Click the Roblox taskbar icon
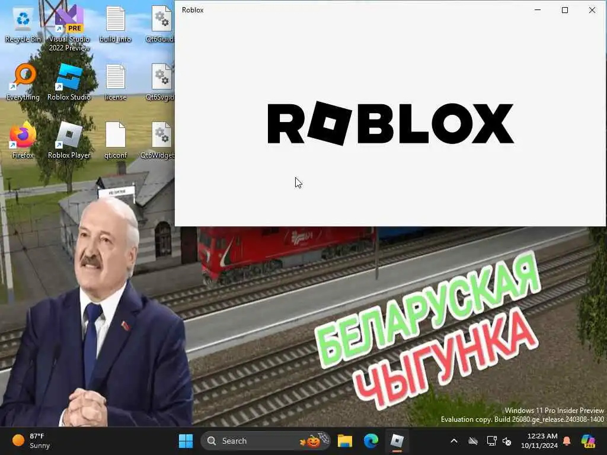 click(x=397, y=441)
